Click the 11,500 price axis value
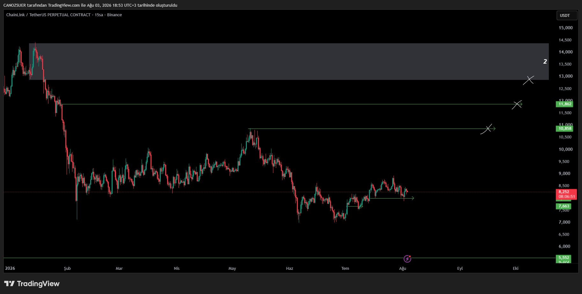The image size is (582, 294). [x=565, y=113]
